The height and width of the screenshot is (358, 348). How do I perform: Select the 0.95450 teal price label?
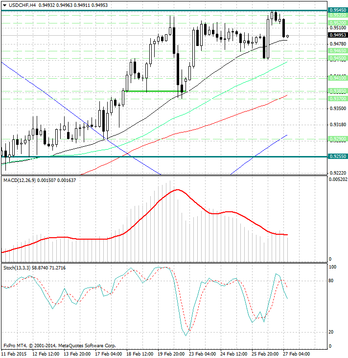click(x=338, y=10)
